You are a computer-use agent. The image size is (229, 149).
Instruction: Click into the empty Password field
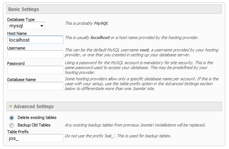click(x=35, y=70)
